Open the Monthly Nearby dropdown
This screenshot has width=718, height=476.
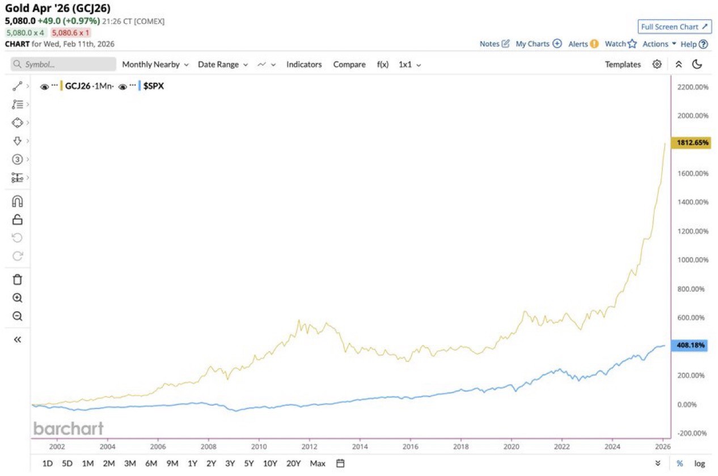(154, 65)
